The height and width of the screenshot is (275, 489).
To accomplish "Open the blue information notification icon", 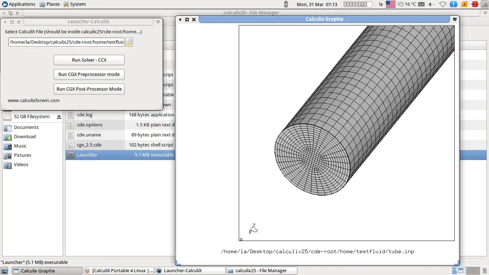I will coord(453,4).
